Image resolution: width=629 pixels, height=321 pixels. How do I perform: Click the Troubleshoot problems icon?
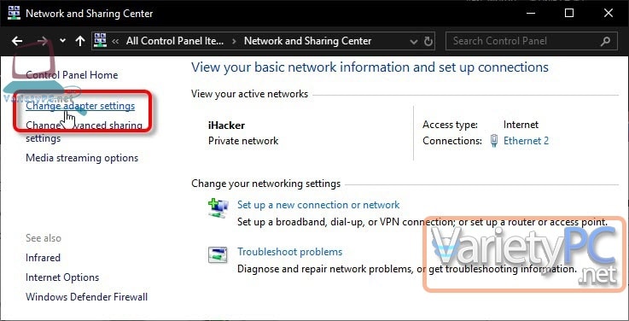coord(218,254)
